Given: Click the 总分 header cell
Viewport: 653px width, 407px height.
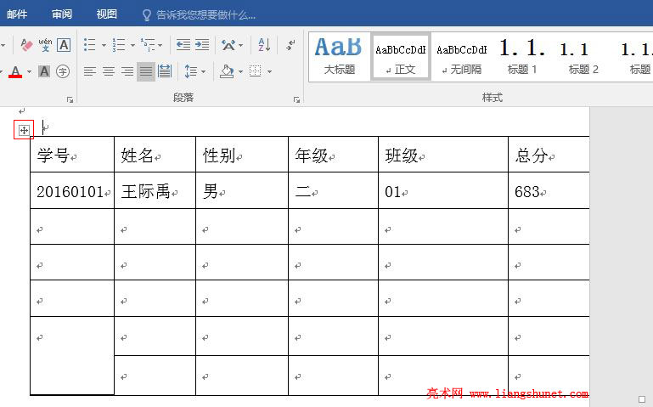Looking at the screenshot, I should 549,154.
